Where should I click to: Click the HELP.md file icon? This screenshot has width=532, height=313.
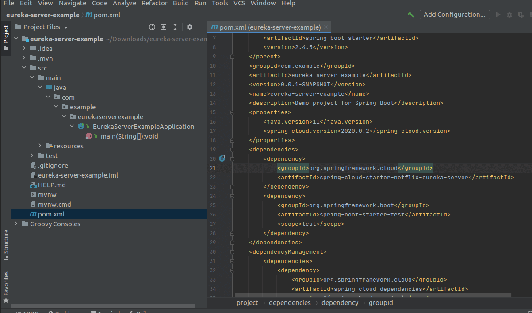pos(33,185)
